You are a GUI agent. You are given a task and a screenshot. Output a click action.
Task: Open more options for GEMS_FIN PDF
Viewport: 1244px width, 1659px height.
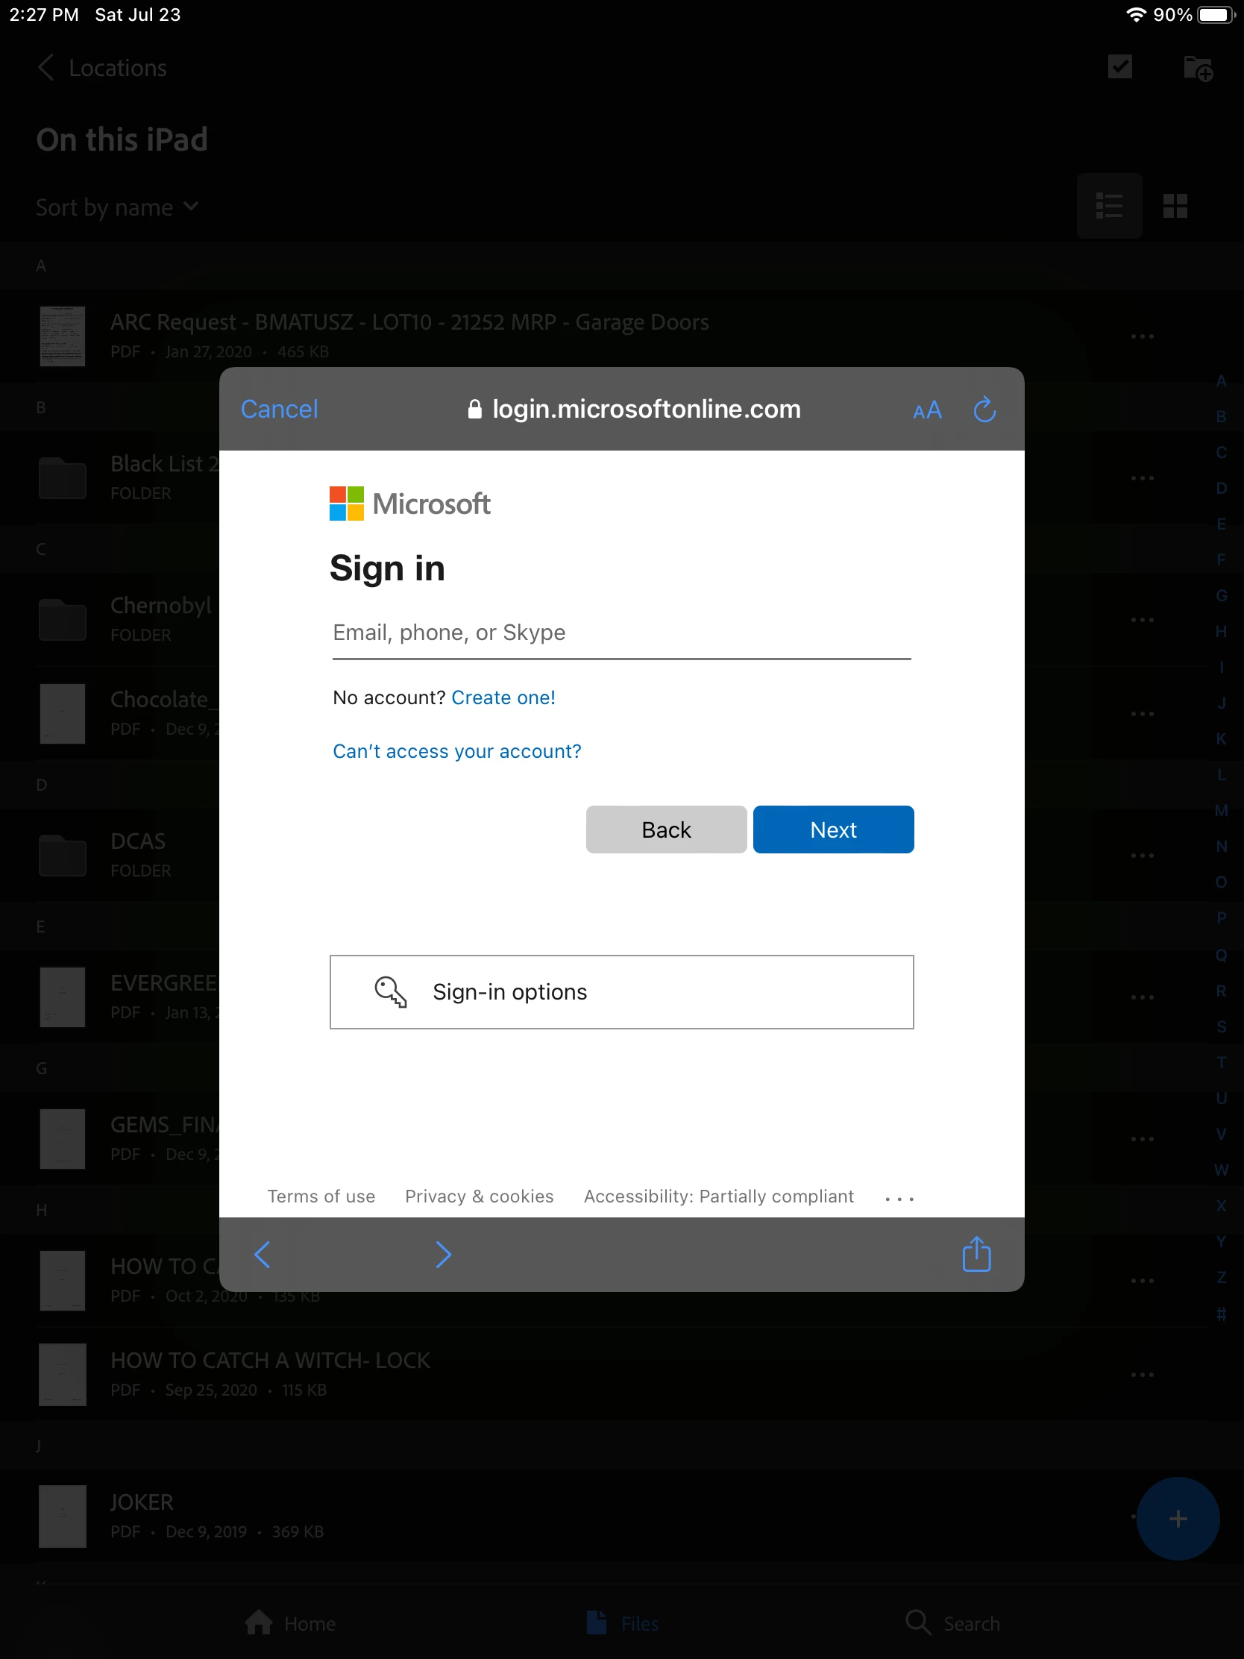click(1142, 1138)
